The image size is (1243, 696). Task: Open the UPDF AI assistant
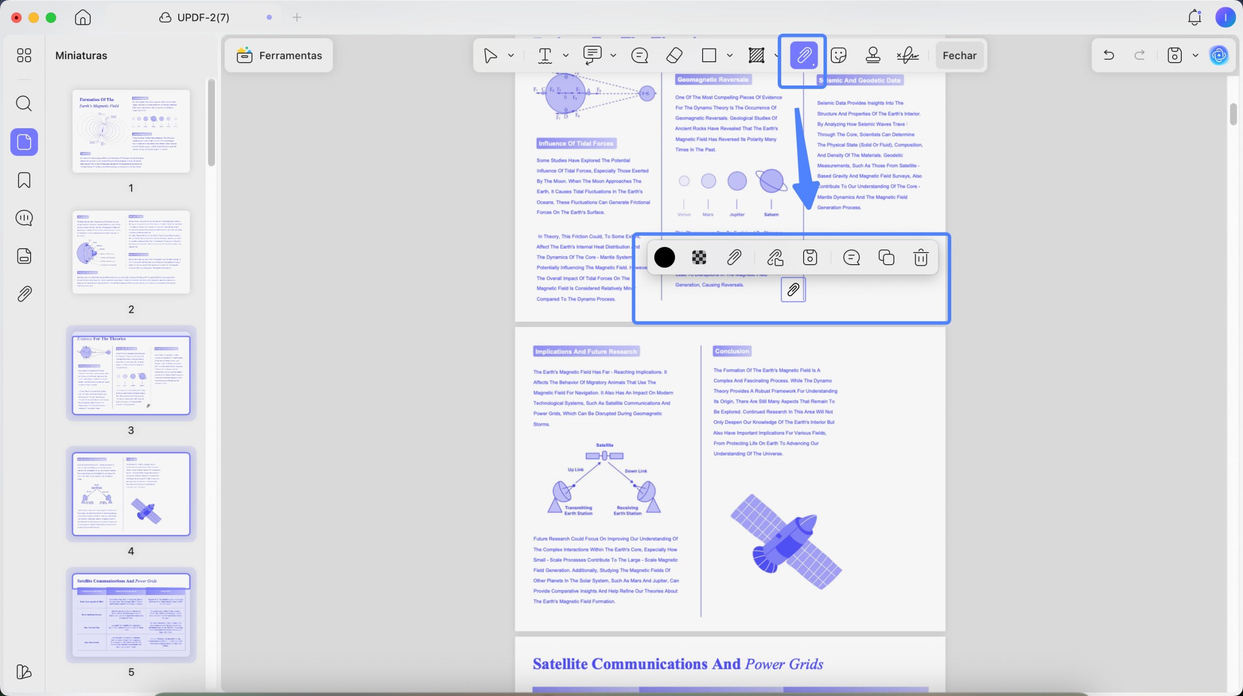point(1219,55)
